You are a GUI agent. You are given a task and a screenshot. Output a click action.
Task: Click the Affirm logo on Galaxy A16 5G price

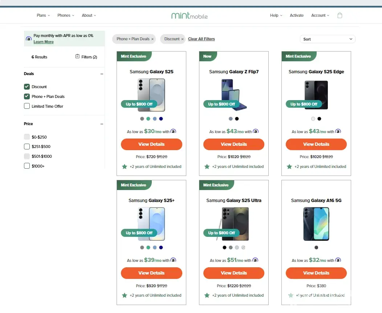tap(338, 260)
